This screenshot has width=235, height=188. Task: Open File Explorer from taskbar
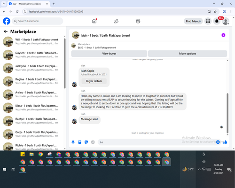point(31,154)
